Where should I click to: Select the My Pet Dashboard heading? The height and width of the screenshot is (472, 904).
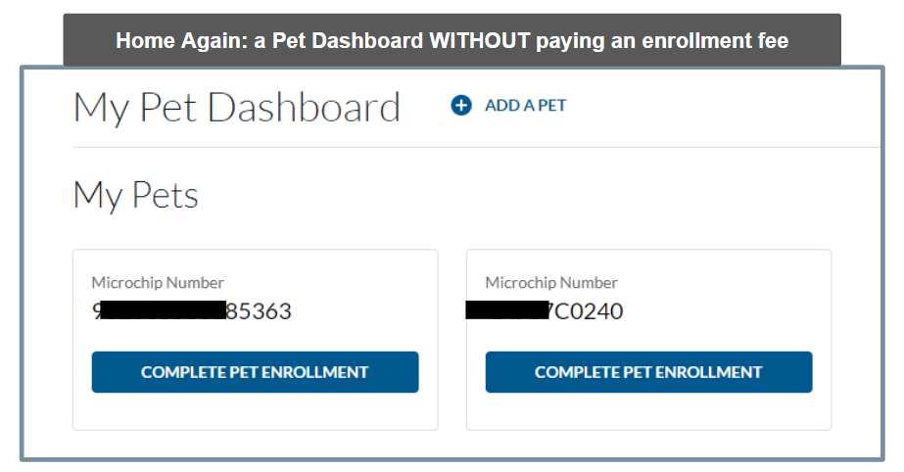[x=236, y=107]
